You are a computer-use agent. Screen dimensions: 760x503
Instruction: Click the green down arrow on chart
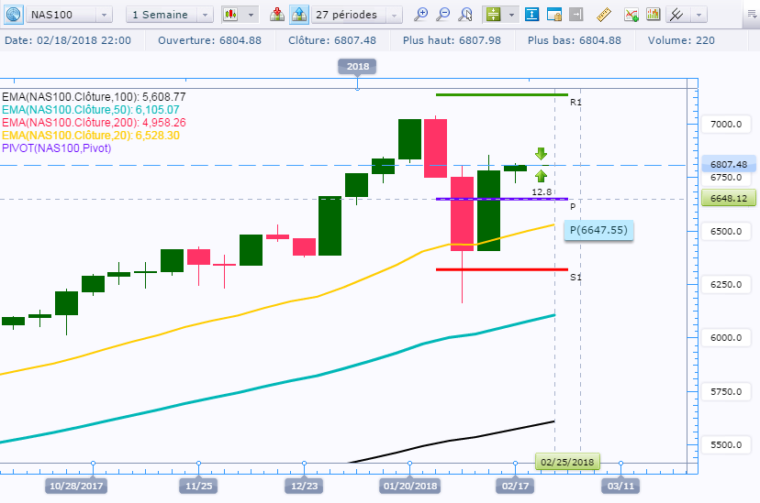pos(541,154)
